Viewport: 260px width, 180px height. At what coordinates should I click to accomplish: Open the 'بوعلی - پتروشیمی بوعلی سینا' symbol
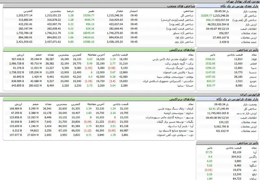coord(175,77)
